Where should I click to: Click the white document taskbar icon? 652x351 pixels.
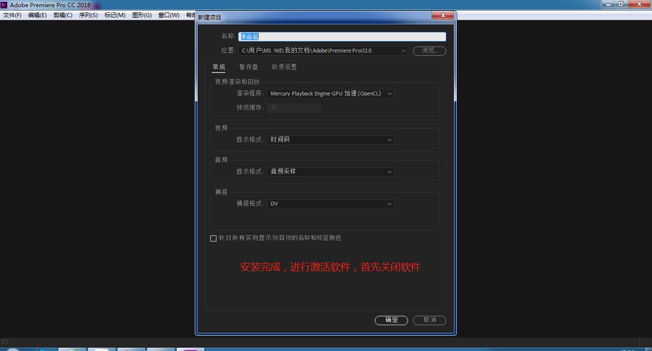(x=101, y=350)
